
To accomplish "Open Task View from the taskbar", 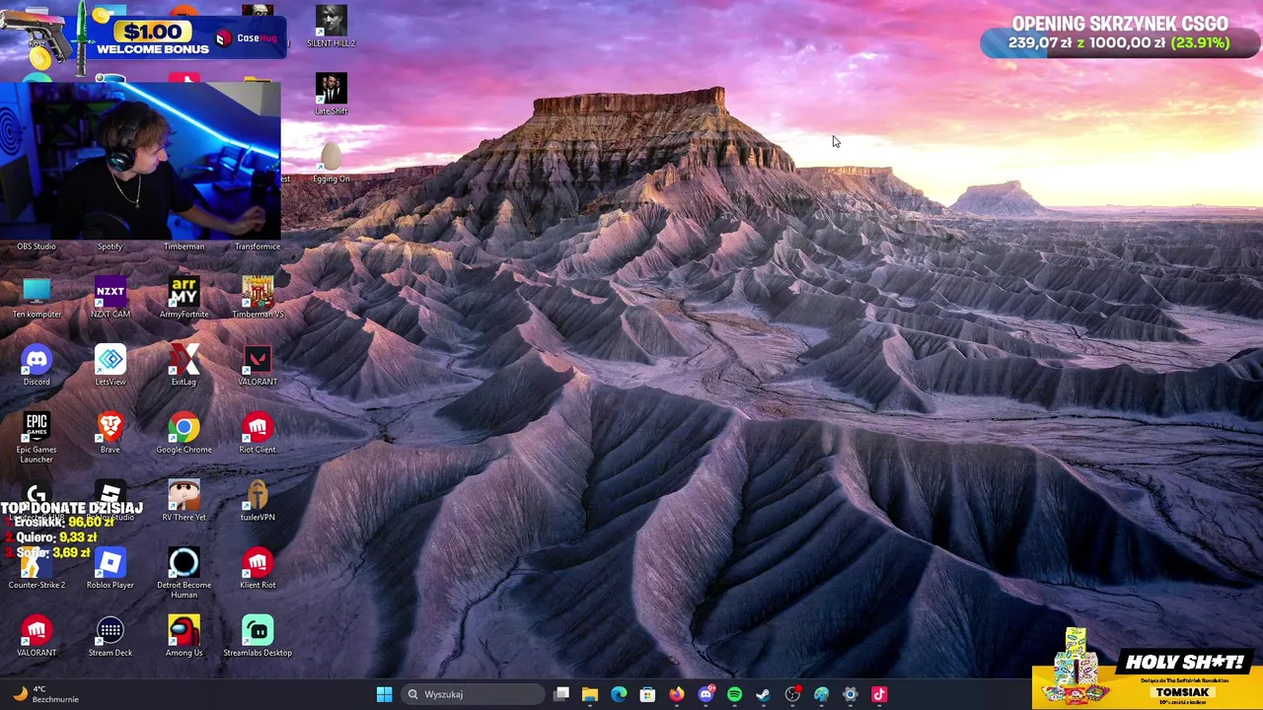I will (561, 694).
